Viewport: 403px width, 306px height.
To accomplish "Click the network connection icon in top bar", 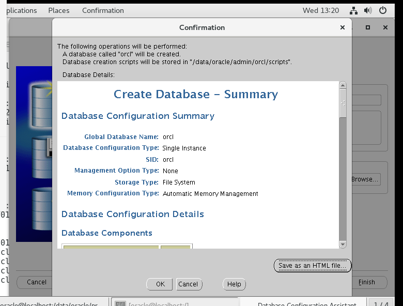I will point(354,10).
